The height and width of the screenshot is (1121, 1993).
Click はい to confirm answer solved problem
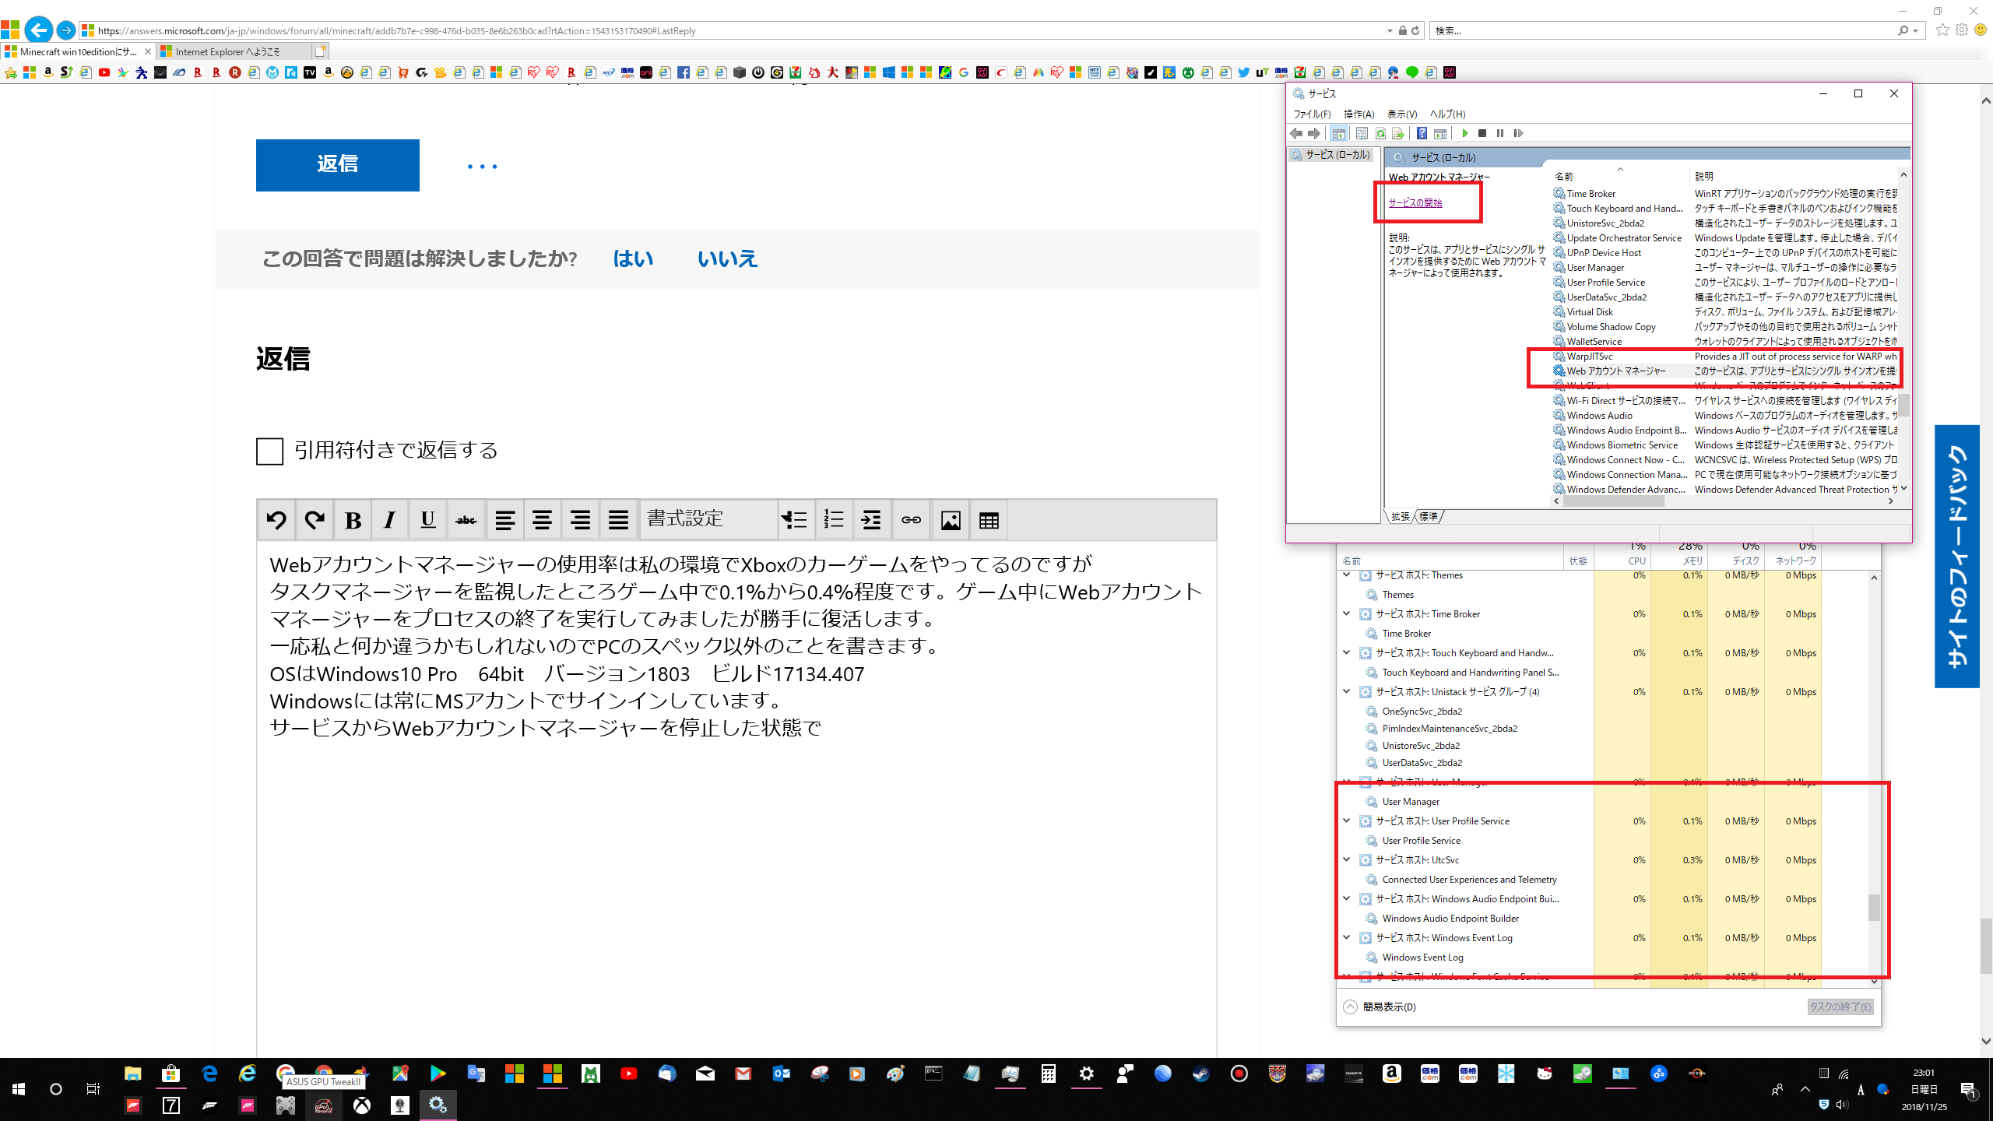(632, 258)
